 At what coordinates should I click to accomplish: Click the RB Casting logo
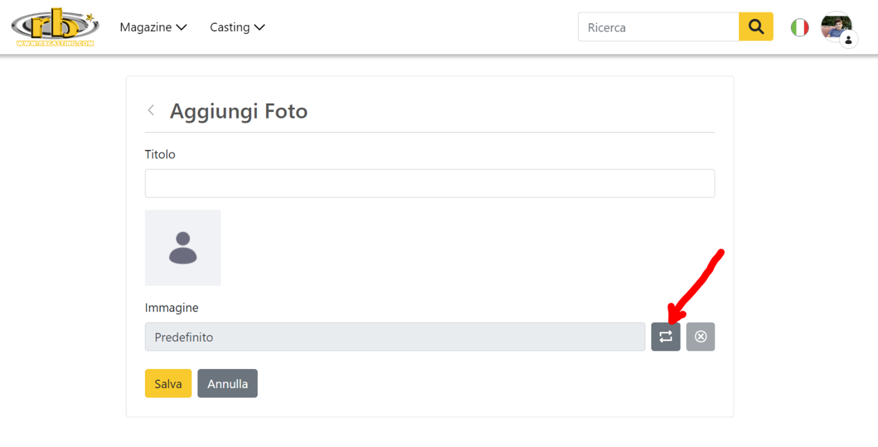point(55,27)
